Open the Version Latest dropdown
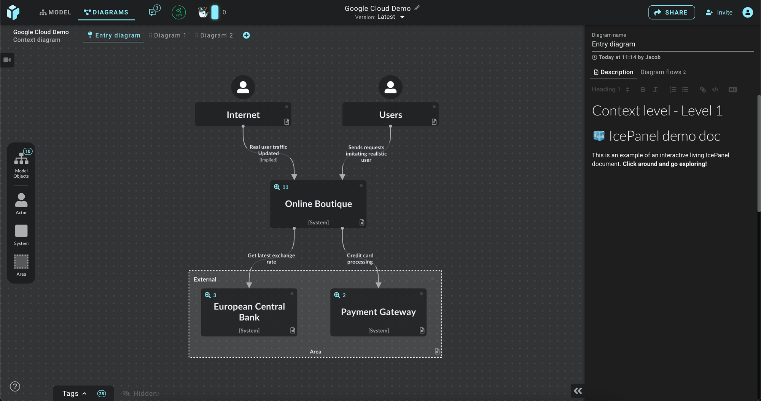 pos(380,17)
